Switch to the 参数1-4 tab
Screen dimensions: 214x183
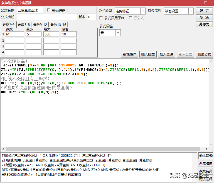(x=8, y=24)
